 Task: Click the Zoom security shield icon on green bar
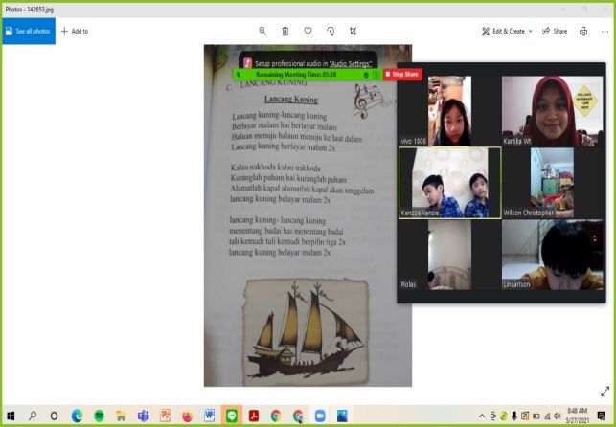point(366,75)
